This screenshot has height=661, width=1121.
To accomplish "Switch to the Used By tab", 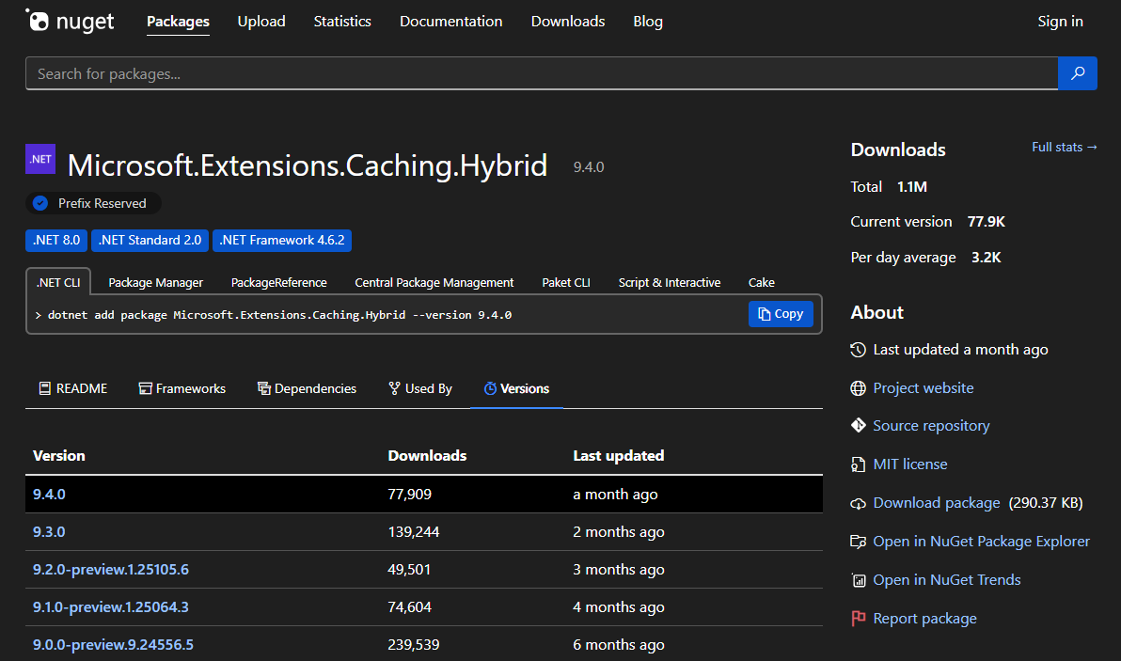I will coord(420,388).
